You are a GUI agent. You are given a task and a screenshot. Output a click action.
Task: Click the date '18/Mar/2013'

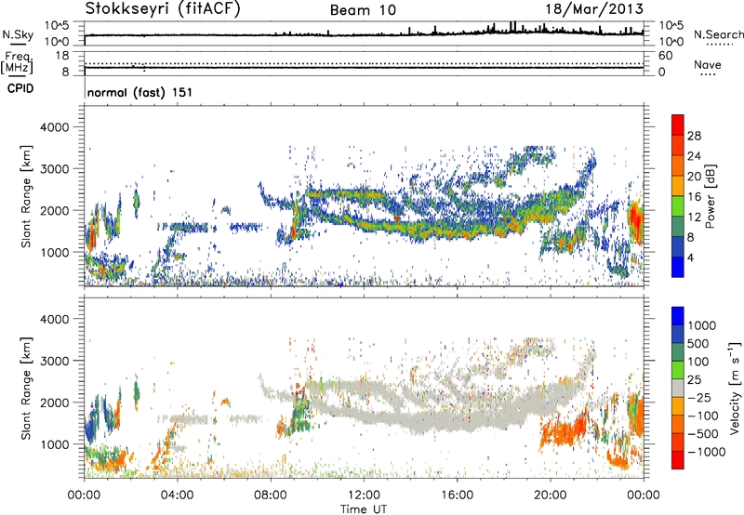coord(594,9)
